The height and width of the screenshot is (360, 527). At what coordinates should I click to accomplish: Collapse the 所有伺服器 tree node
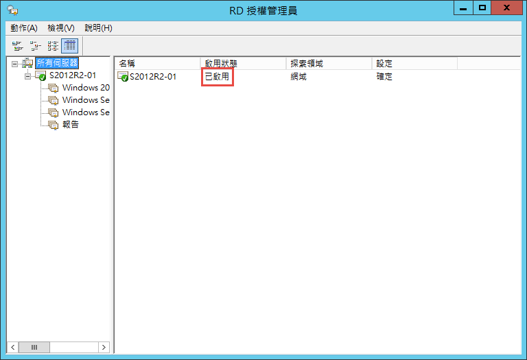tap(14, 64)
